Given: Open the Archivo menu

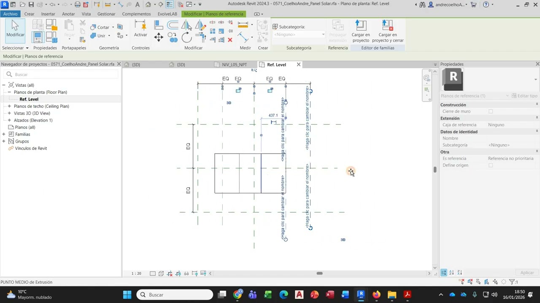Looking at the screenshot, I should pos(10,14).
